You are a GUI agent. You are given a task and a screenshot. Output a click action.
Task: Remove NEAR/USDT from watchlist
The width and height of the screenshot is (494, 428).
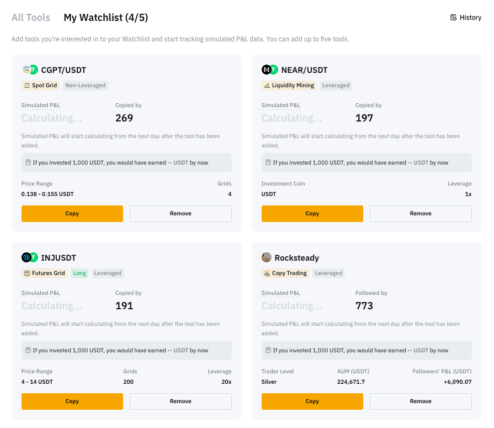[421, 214]
